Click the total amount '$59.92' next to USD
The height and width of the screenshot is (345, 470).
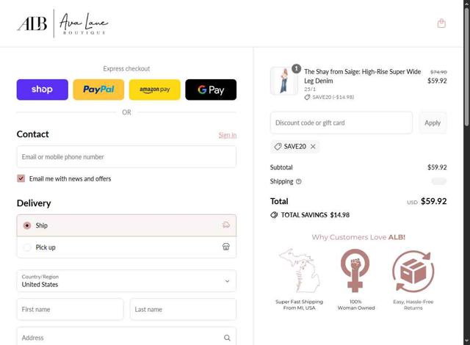coord(434,201)
